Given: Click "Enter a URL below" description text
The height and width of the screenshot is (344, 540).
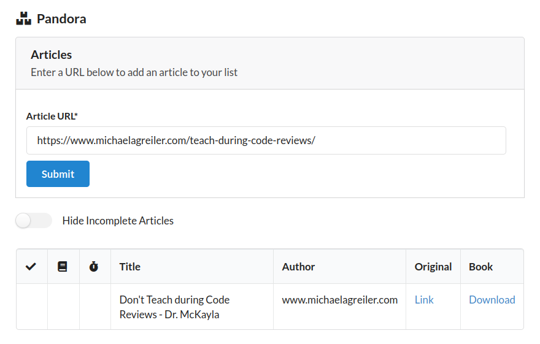Looking at the screenshot, I should coord(134,72).
